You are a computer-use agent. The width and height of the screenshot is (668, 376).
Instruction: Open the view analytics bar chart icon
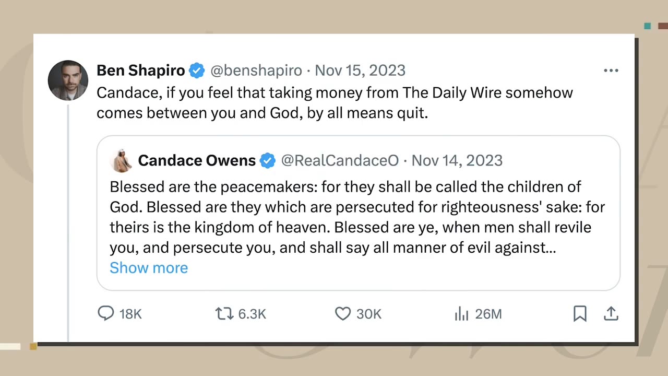coord(461,313)
